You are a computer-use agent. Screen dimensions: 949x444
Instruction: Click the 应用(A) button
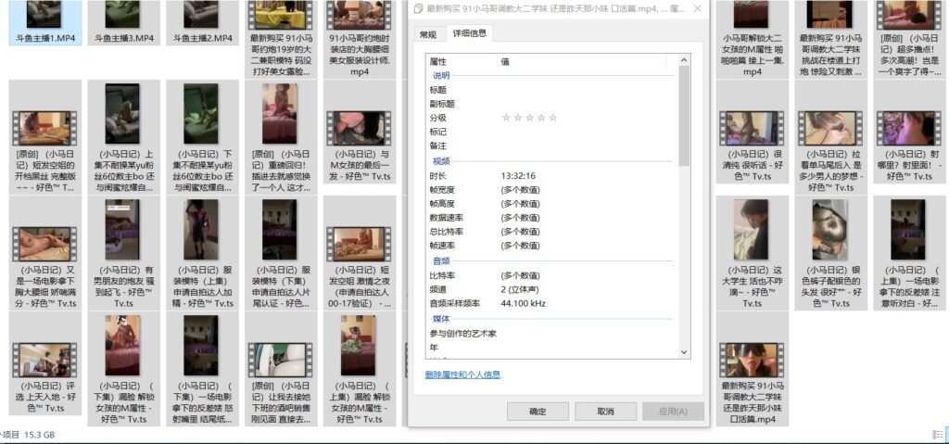[x=672, y=411]
